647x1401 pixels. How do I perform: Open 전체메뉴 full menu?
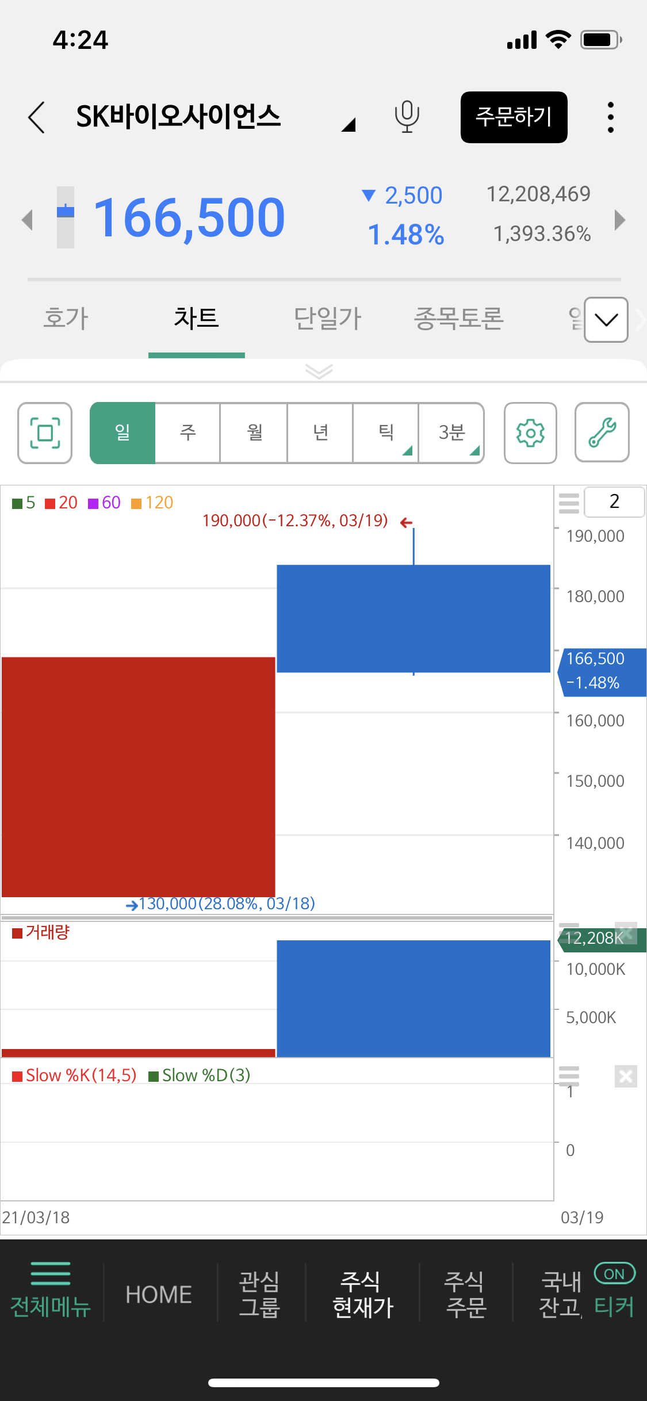coord(51,1291)
